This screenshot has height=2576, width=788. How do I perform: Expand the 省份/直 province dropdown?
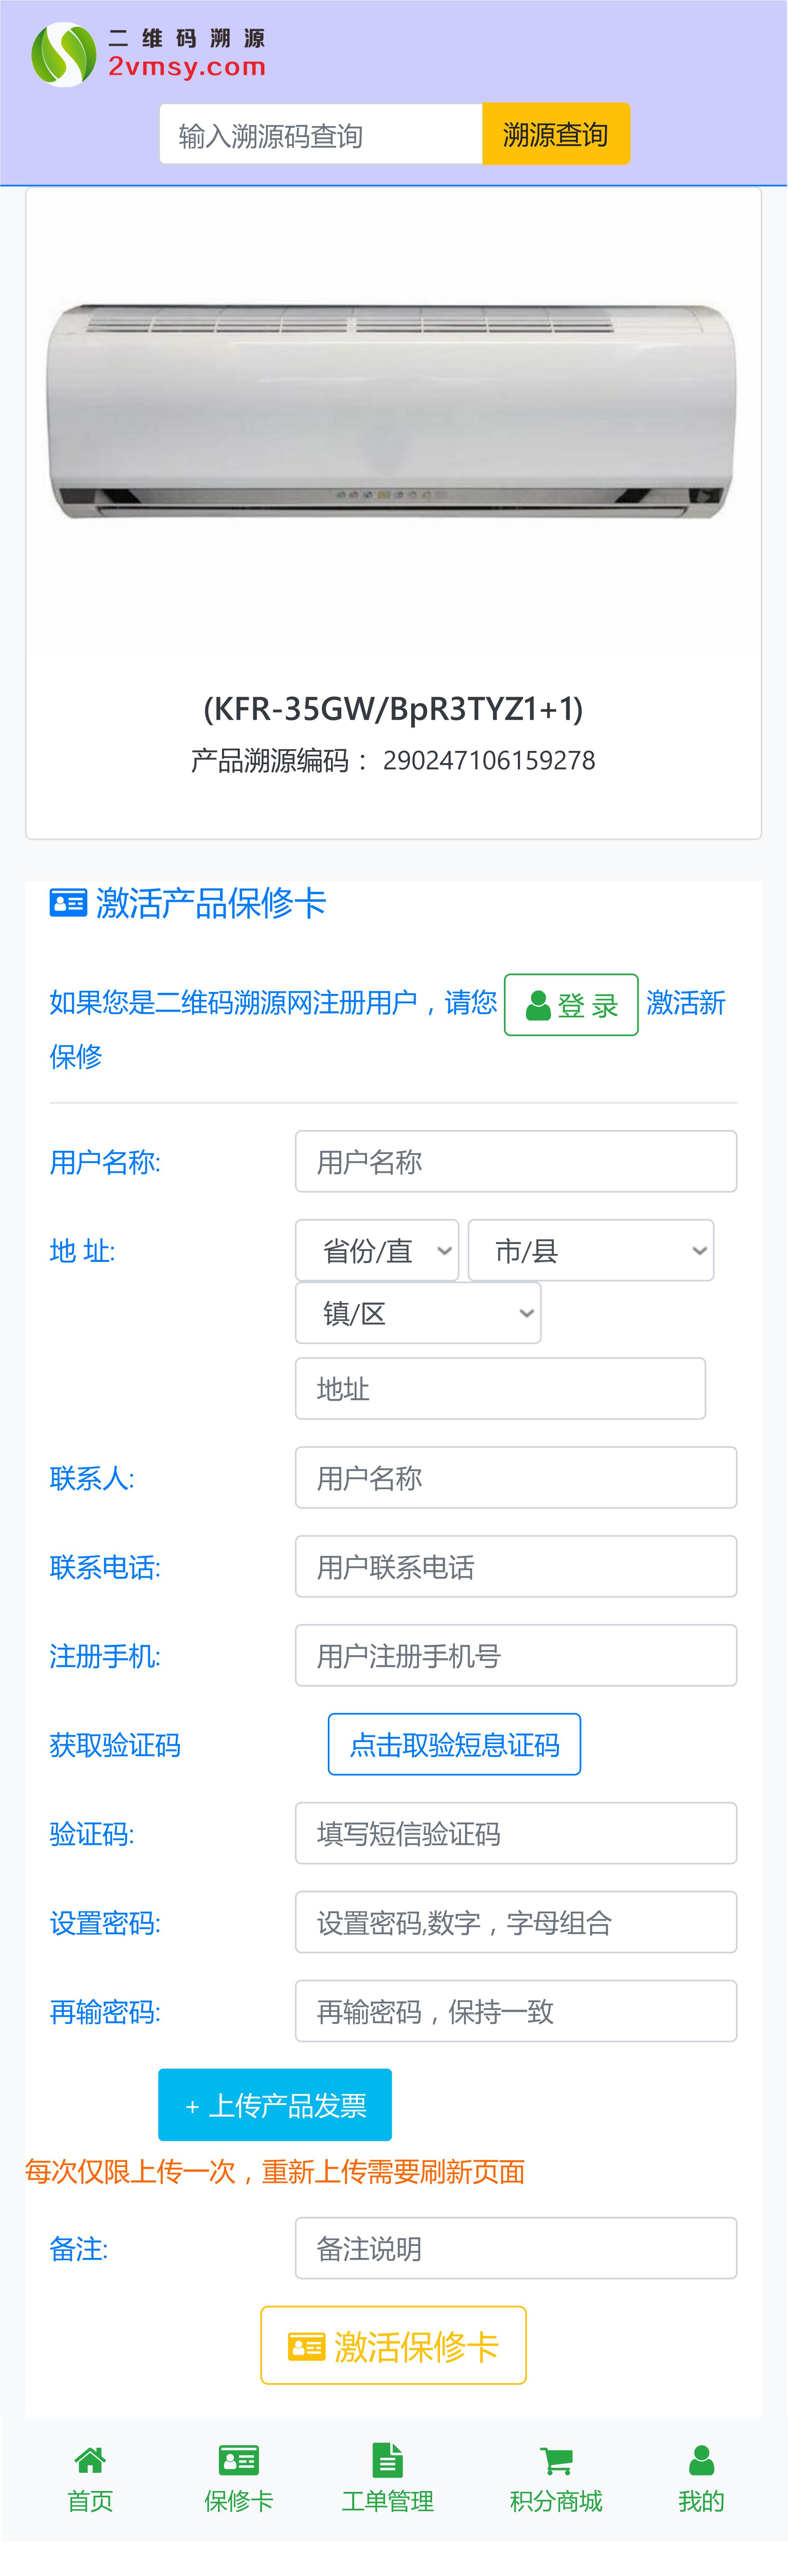[377, 1250]
